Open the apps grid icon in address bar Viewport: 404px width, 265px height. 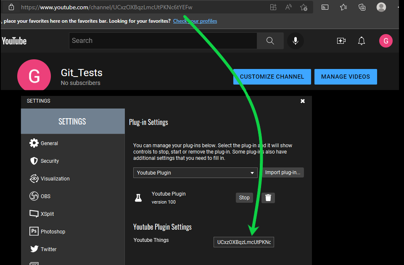click(273, 7)
